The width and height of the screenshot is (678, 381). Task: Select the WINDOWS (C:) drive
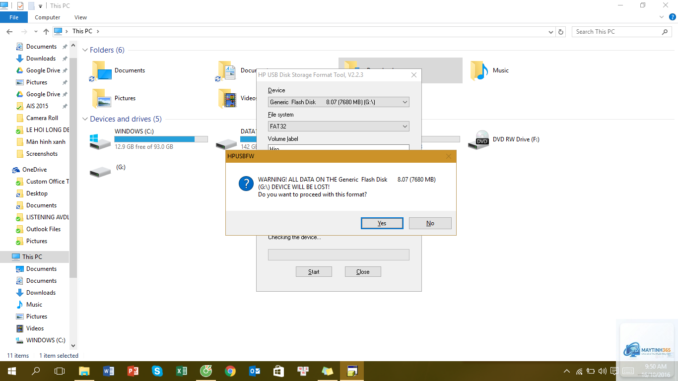[149, 140]
